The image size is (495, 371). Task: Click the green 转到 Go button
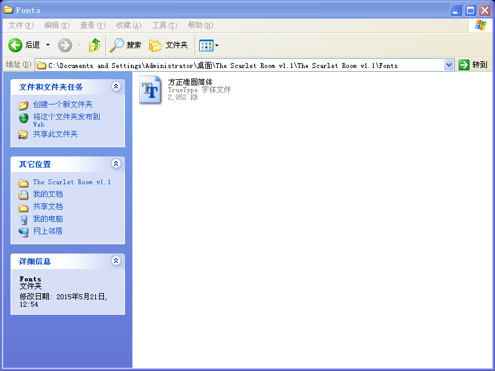pos(473,65)
